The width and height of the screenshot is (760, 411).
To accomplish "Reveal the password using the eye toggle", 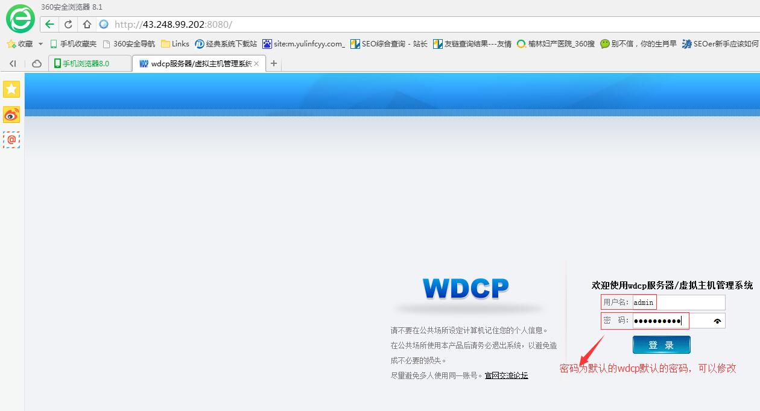I will tap(717, 321).
